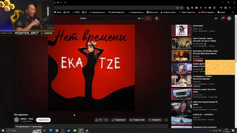Click the taskbar clock and date
Image resolution: width=237 pixels, height=133 pixels.
[x=226, y=130]
